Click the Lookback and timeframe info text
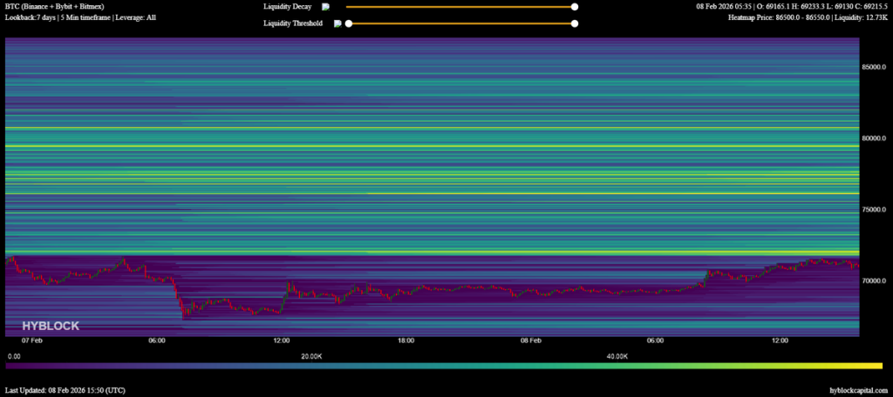This screenshot has width=893, height=397. click(80, 17)
